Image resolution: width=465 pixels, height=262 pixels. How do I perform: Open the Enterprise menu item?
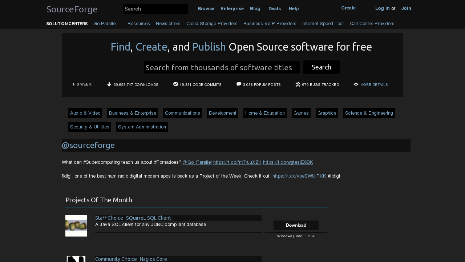[x=232, y=9]
